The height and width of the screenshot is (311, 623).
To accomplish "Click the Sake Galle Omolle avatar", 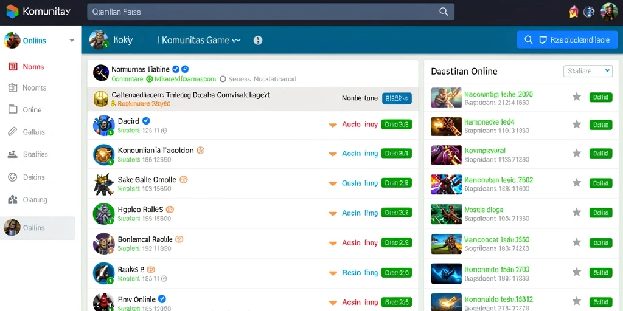I will point(103,184).
